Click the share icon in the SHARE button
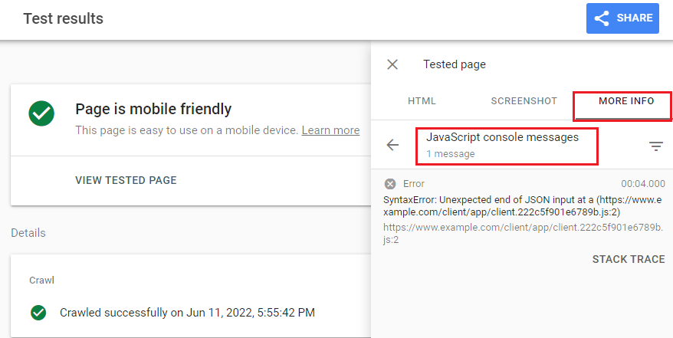The height and width of the screenshot is (338, 673). 602,18
